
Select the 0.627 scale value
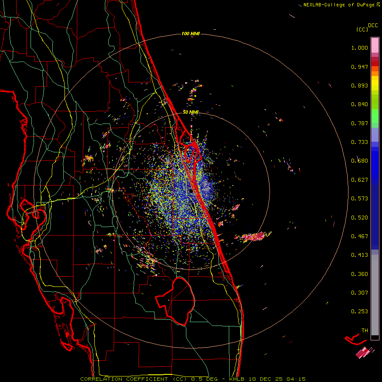tap(360, 180)
